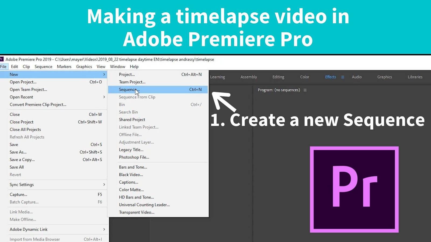Click the Program: (no sequences) panel title
The image size is (431, 242).
[279, 90]
